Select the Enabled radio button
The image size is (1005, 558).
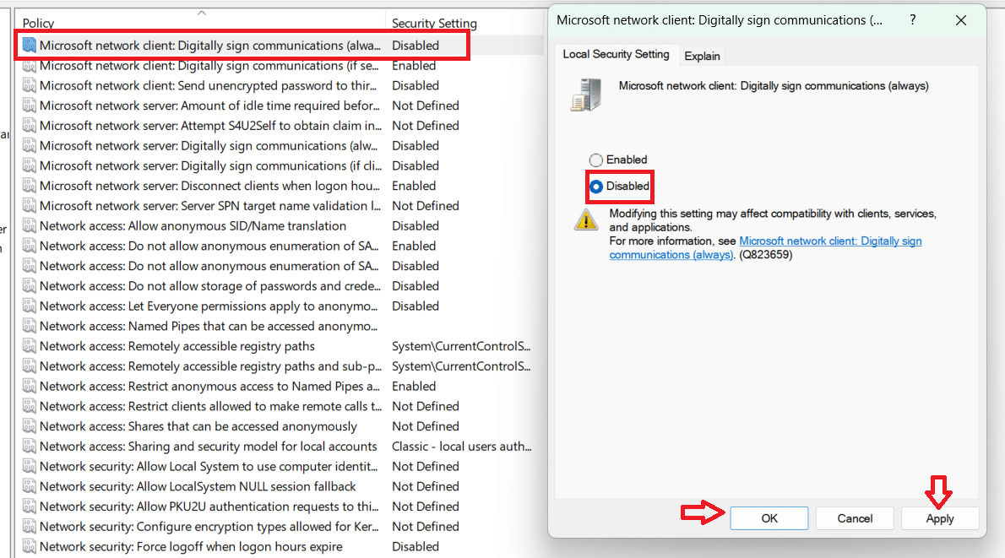coord(596,159)
